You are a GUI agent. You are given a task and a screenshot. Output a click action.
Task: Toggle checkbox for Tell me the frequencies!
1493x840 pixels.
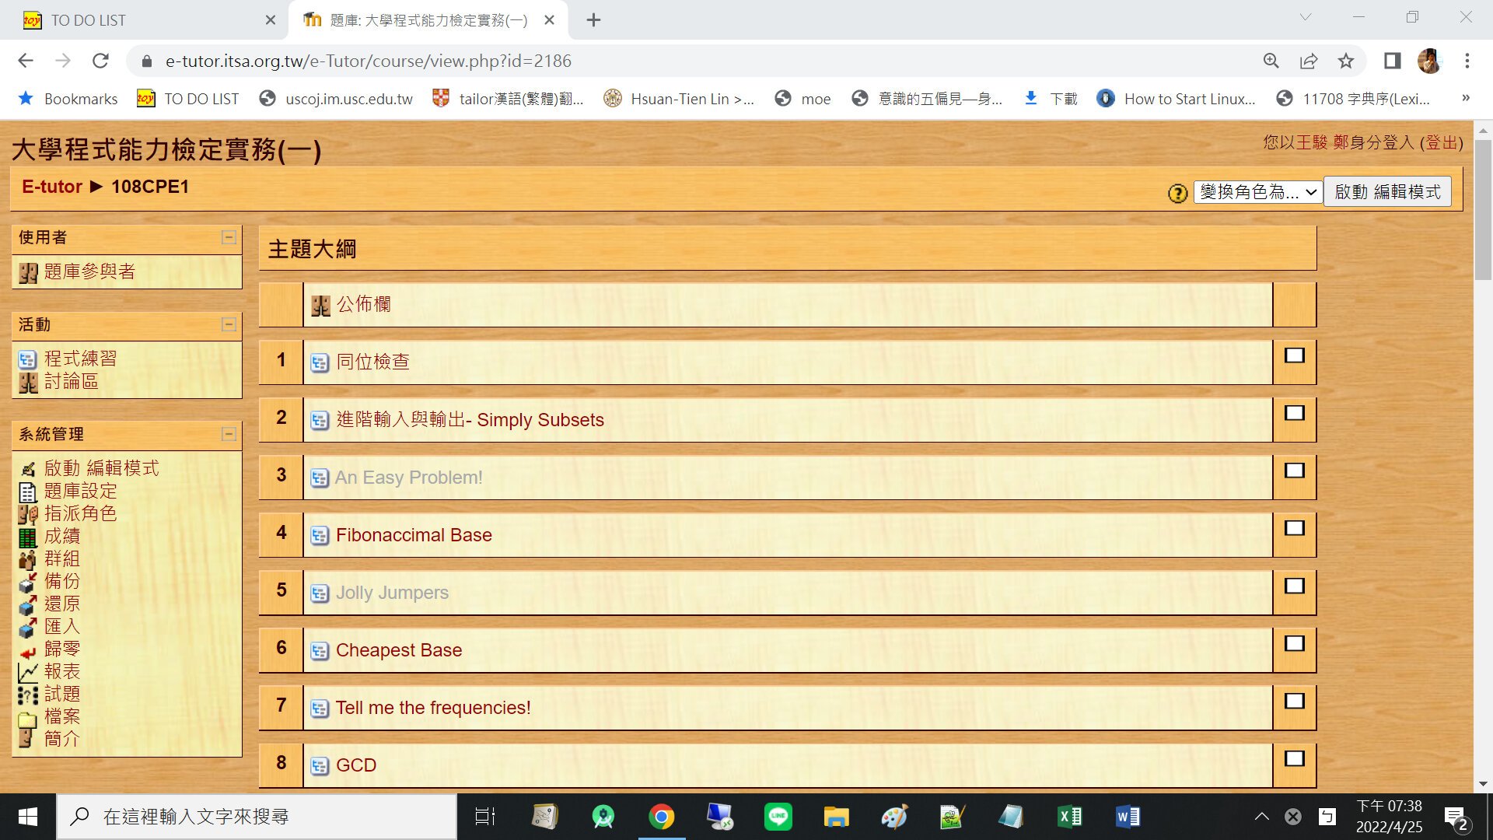click(1295, 702)
